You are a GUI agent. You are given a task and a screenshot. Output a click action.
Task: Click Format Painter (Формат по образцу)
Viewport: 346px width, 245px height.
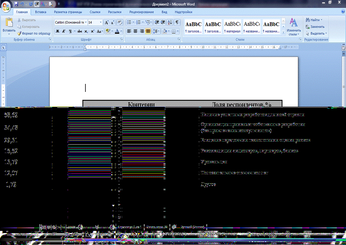[33, 34]
